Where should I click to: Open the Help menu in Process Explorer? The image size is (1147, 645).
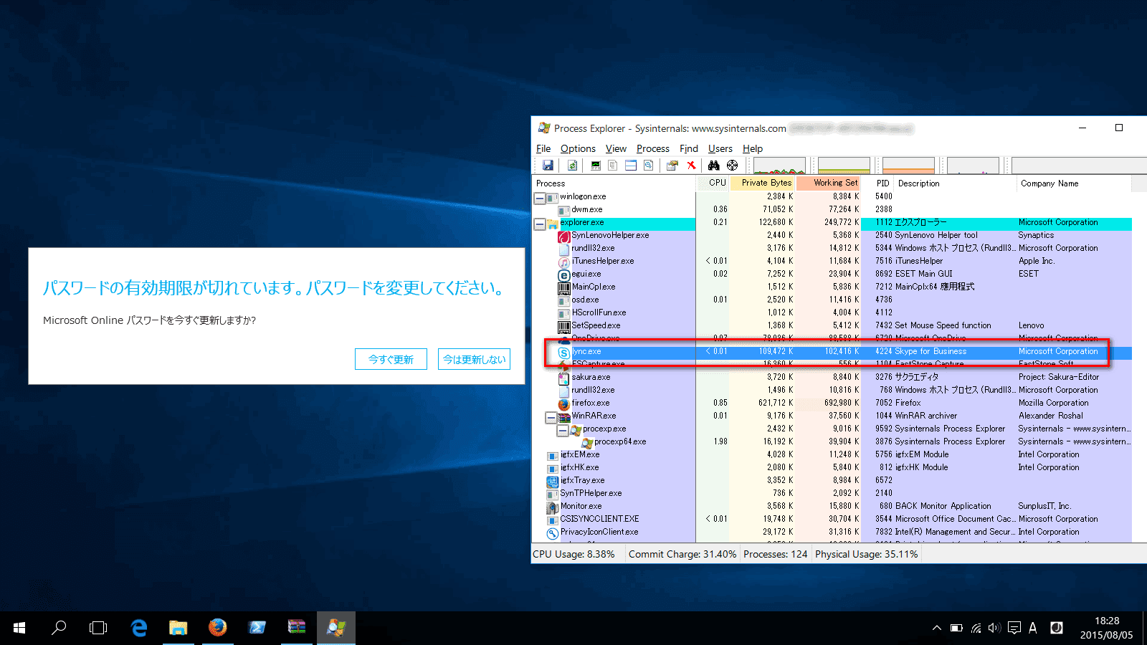(753, 148)
